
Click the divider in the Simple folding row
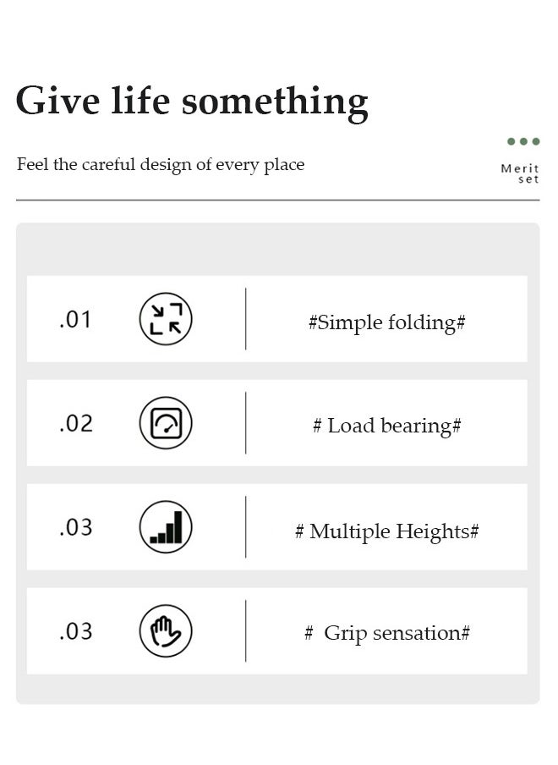(x=246, y=318)
